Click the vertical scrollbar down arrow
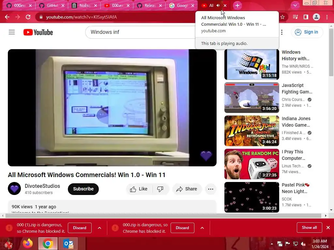This screenshot has height=250, width=334. pos(331,210)
